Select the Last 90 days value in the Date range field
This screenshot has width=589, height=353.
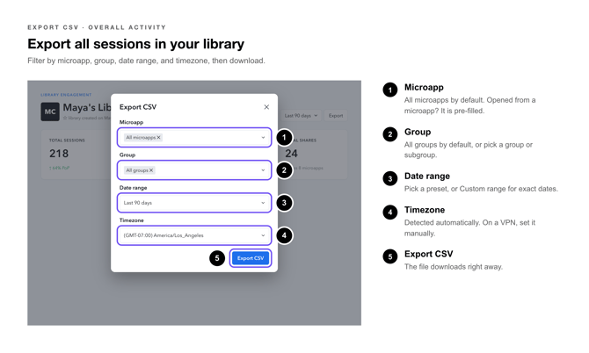tap(138, 203)
